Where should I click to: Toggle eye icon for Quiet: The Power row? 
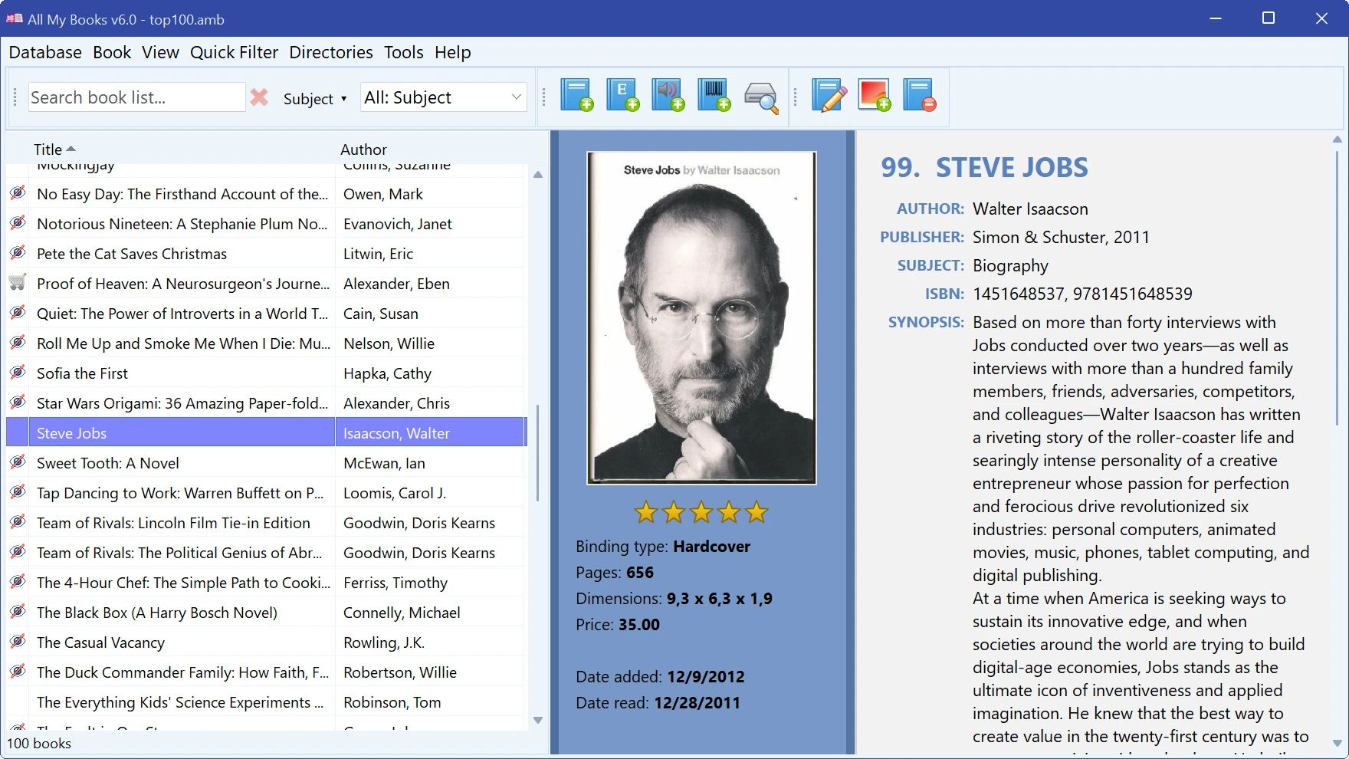coord(18,313)
